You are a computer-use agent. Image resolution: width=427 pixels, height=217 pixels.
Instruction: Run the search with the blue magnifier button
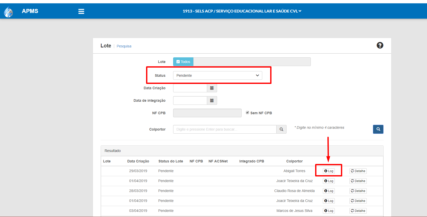(378, 129)
